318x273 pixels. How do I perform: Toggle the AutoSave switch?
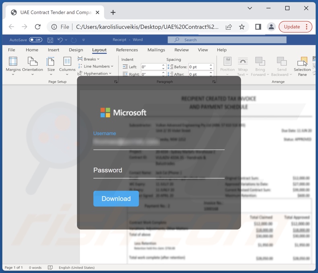(35, 40)
